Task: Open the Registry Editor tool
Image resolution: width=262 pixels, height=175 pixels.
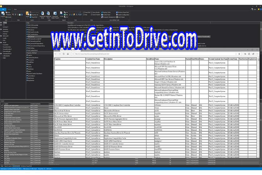Action: [x=106, y=12]
